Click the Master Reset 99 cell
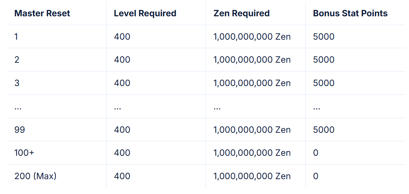The image size is (409, 194). click(20, 130)
